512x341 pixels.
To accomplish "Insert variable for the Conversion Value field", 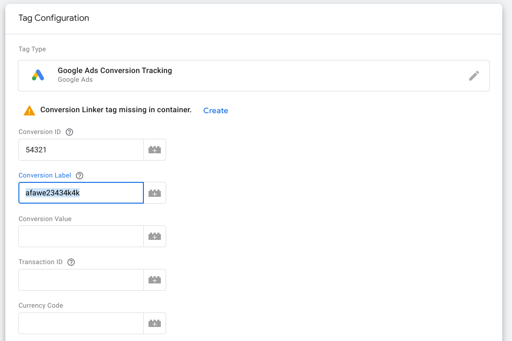I will click(x=155, y=237).
